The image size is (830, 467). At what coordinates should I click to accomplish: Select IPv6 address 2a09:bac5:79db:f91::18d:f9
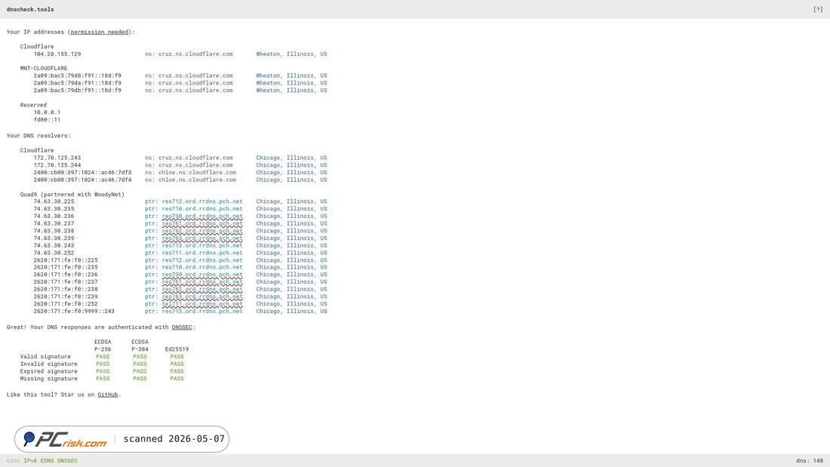point(77,91)
